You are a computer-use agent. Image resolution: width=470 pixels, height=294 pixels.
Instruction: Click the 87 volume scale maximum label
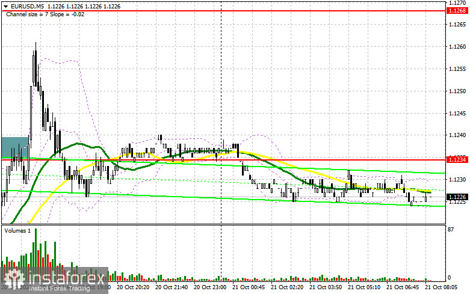(x=451, y=229)
